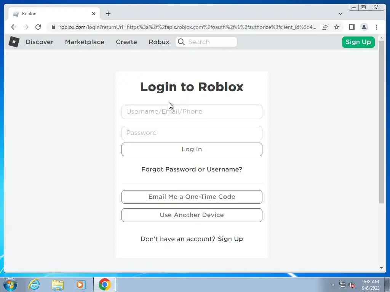Click the Chrome taskbar icon
The image size is (390, 292).
104,284
